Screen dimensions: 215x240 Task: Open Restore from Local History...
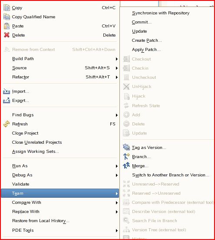click(41, 221)
